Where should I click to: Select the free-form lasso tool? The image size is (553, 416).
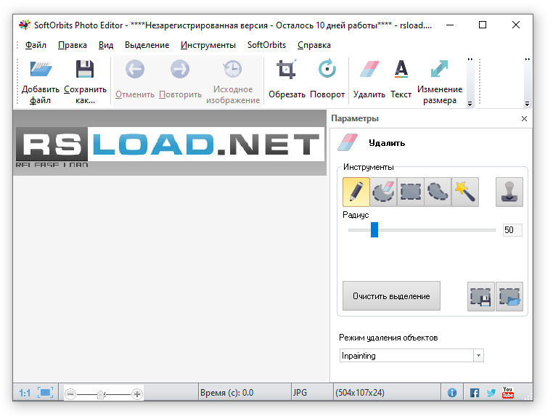tap(438, 192)
